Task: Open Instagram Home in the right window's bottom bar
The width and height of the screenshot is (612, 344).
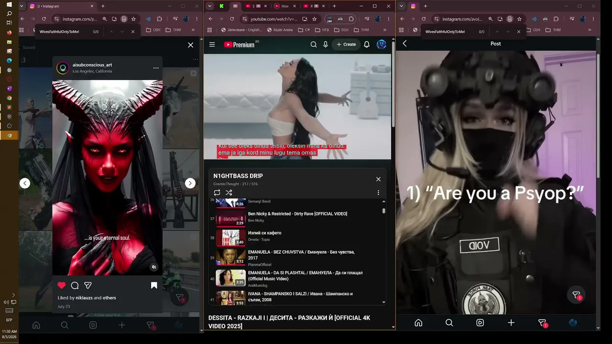Action: (418, 322)
